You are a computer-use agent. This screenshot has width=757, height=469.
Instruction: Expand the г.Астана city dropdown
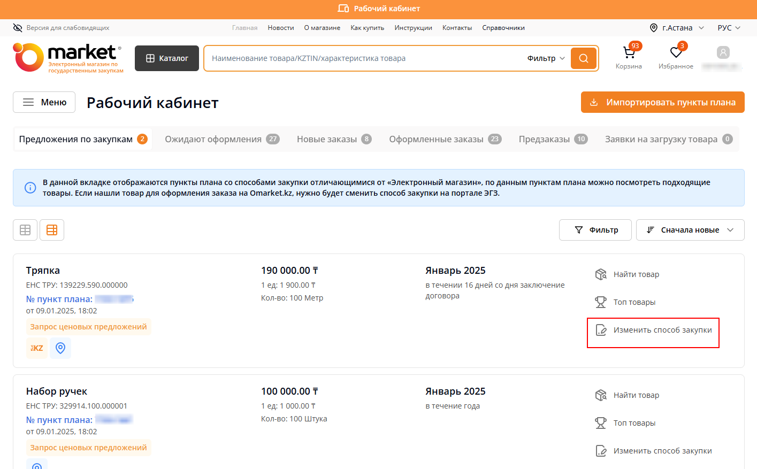(x=677, y=28)
